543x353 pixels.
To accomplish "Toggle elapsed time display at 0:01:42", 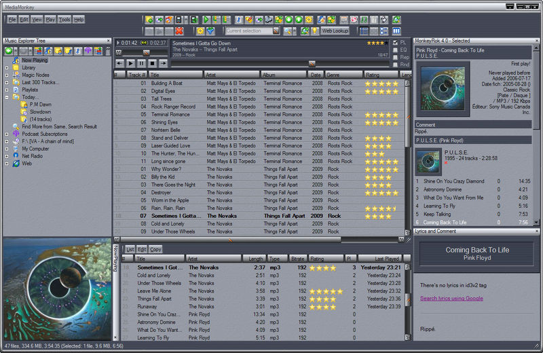I will (x=129, y=43).
